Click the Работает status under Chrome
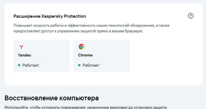This screenshot has width=206, height=109. tap(91, 65)
